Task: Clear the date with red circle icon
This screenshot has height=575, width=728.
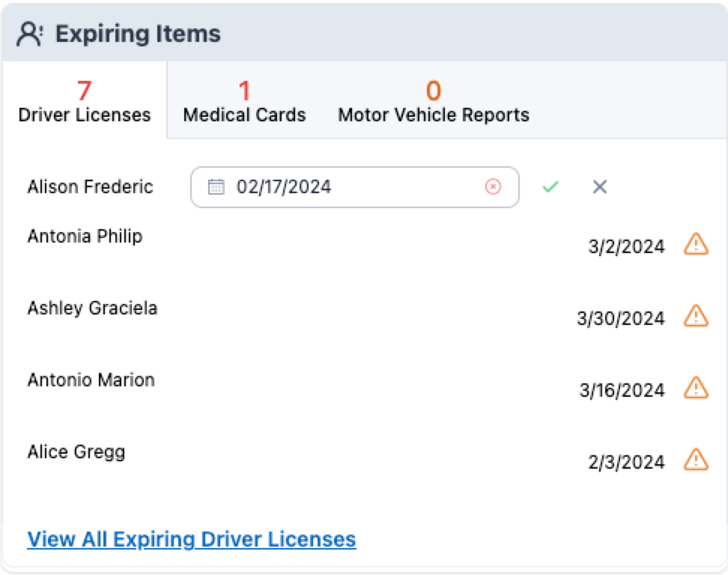Action: tap(493, 187)
